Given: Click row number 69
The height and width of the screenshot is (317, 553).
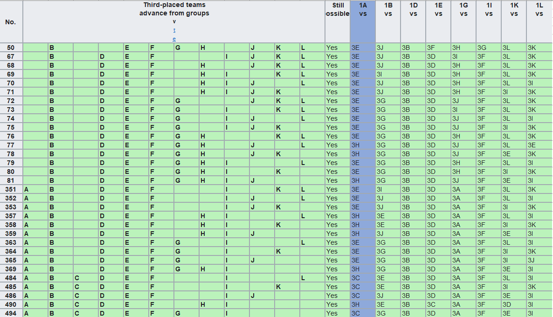Looking at the screenshot, I should (x=11, y=74).
